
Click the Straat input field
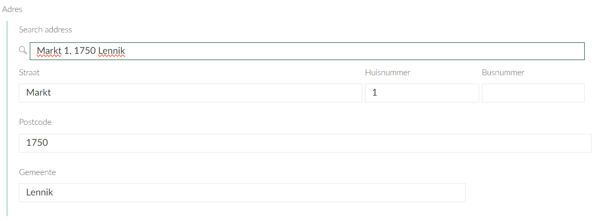coord(190,93)
